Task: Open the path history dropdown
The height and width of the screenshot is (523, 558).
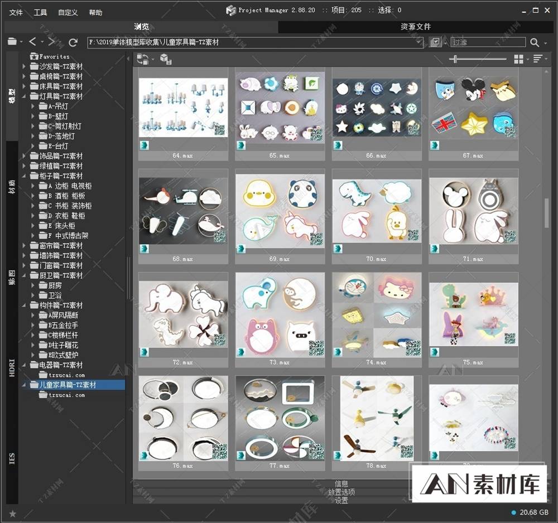Action: (x=419, y=42)
